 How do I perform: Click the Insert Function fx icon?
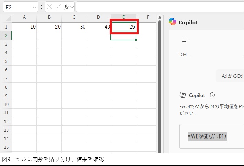point(66,7)
